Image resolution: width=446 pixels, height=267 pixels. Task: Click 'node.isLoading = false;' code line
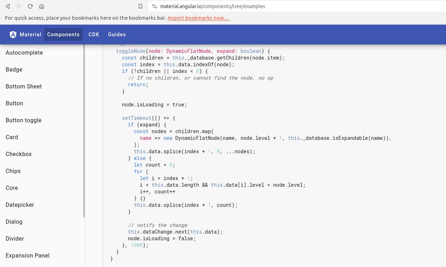[162, 238]
